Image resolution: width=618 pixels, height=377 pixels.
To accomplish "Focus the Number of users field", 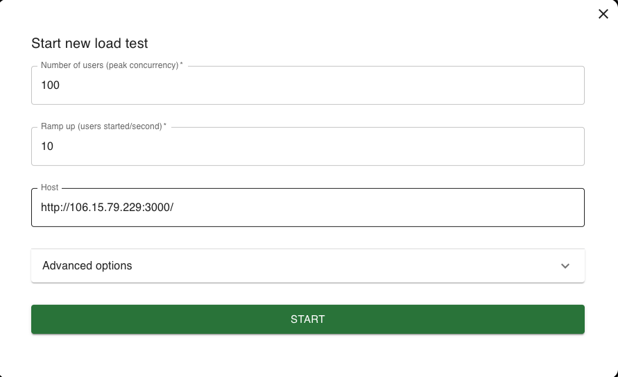I will tap(308, 85).
